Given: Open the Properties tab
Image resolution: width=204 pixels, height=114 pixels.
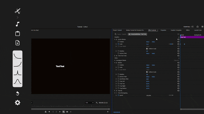Looking at the screenshot, I should (x=163, y=30).
